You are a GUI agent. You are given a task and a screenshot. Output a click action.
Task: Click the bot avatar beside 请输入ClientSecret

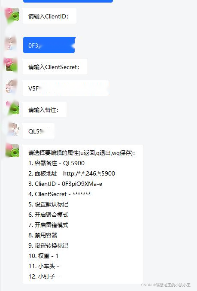click(12, 65)
